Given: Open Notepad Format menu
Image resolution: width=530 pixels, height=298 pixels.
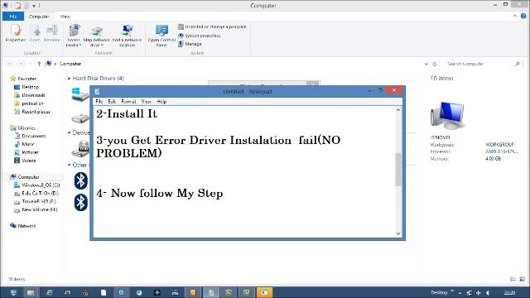Looking at the screenshot, I should click(x=128, y=101).
